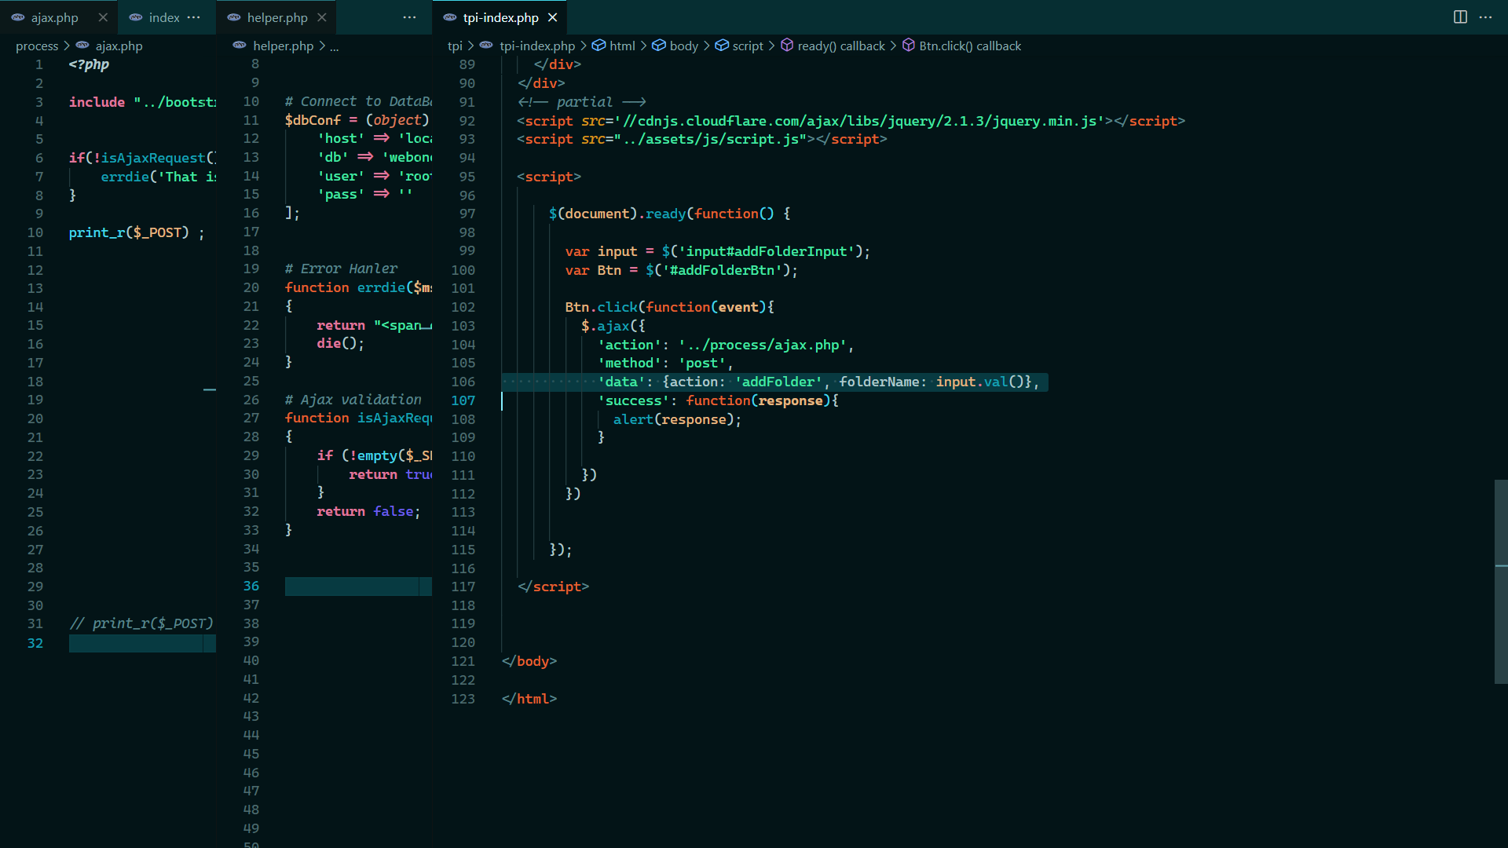Click the ready() callback method icon
1508x848 pixels.
click(787, 46)
